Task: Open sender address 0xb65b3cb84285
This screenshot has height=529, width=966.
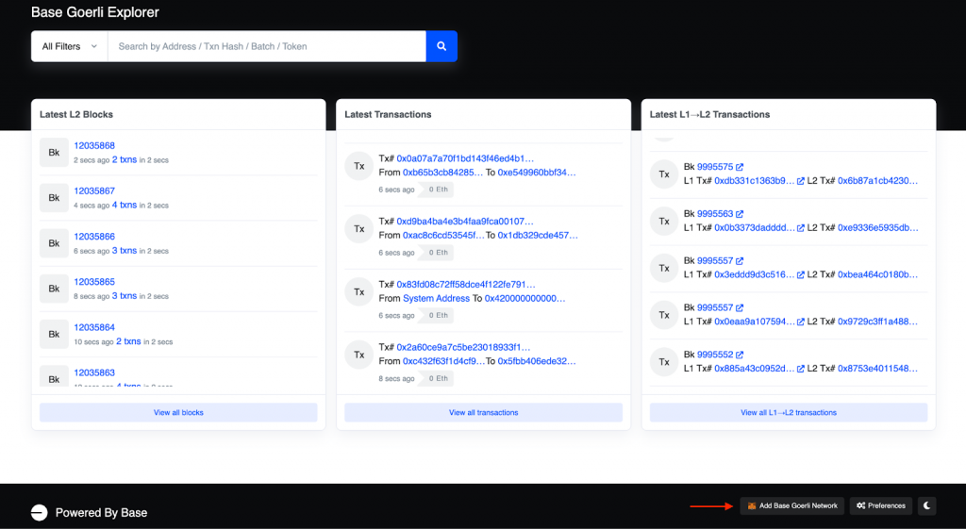Action: (x=443, y=173)
